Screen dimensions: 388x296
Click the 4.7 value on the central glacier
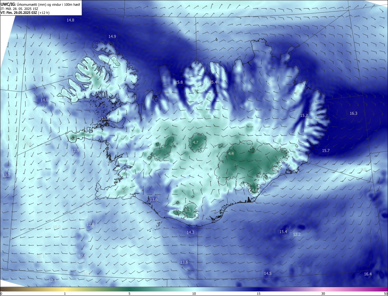click(196, 142)
